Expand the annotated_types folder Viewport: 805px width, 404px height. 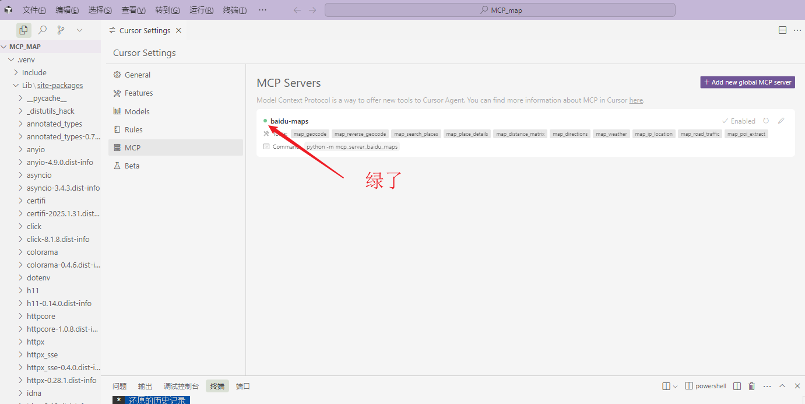coord(50,124)
